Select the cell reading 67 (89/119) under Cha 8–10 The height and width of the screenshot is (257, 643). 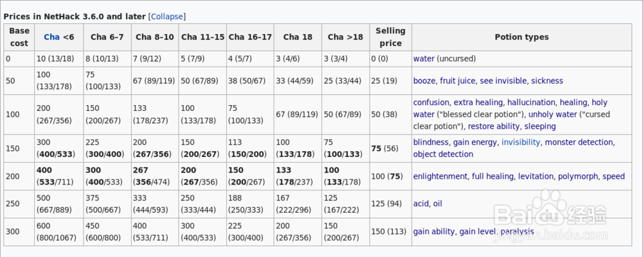[154, 81]
